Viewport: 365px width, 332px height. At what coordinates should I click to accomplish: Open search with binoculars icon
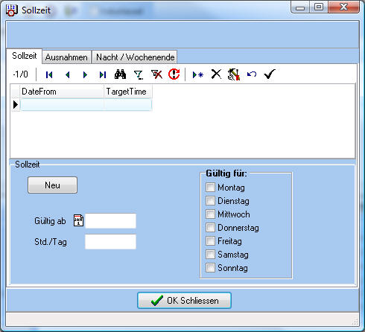click(x=120, y=74)
